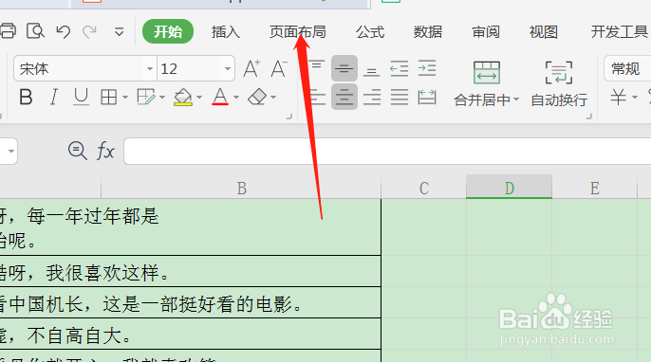The height and width of the screenshot is (362, 651).
Task: Toggle bold formatting
Action: coord(26,98)
